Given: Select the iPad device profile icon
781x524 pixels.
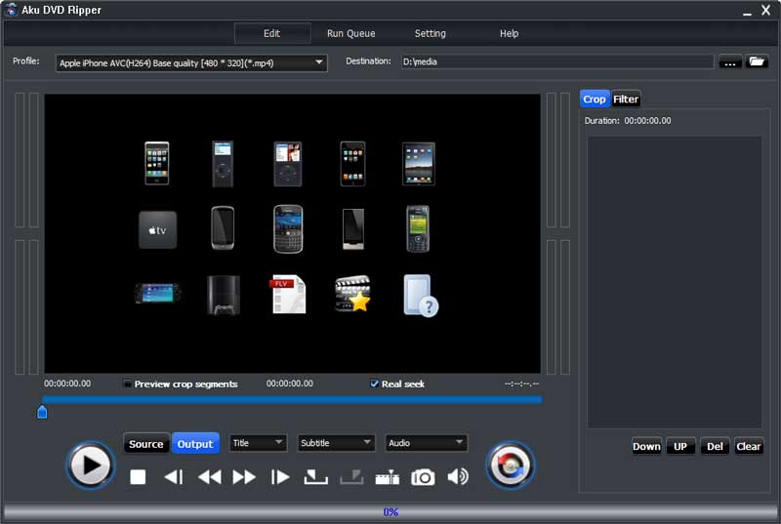Looking at the screenshot, I should coord(418,163).
